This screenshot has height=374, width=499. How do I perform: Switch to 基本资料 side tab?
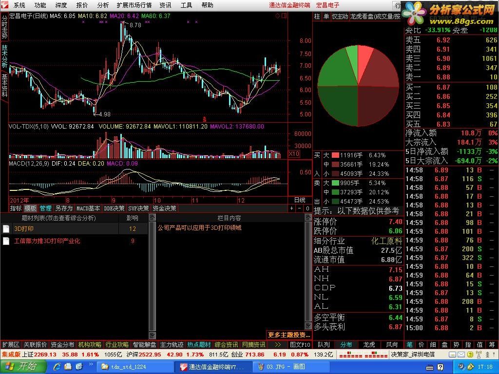[x=4, y=85]
